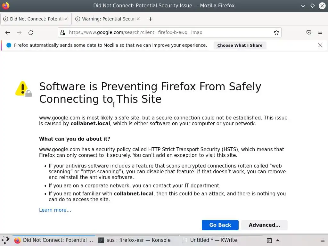Click the corporate network IT department bullet
Image resolution: width=328 pixels, height=246 pixels.
(x=135, y=186)
